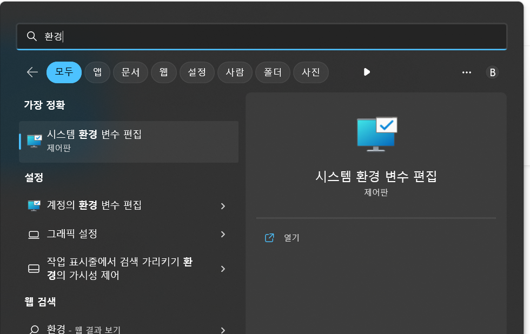Click large preview icon of 시스템 환경 변수 편집
Screen dimensions: 530x334
click(377, 134)
